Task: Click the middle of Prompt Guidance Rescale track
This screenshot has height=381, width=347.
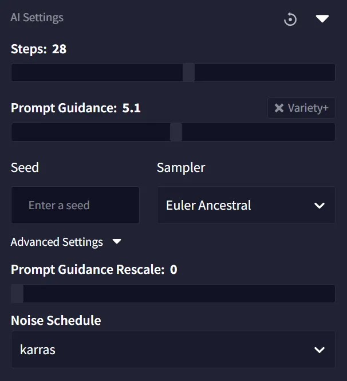Action: point(173,293)
